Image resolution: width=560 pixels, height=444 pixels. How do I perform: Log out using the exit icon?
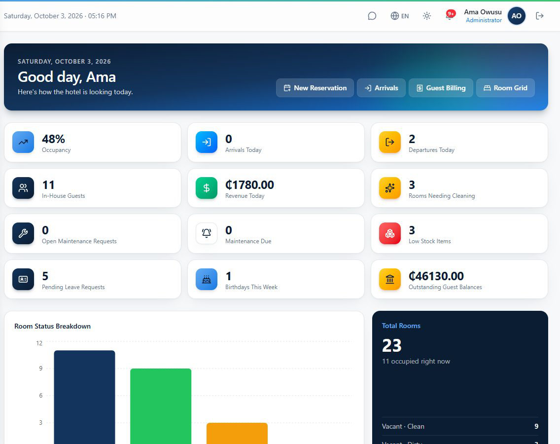point(540,16)
